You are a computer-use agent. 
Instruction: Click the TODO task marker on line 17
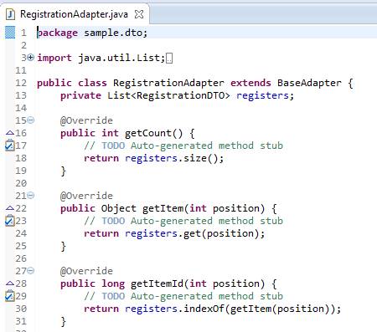tap(10, 146)
